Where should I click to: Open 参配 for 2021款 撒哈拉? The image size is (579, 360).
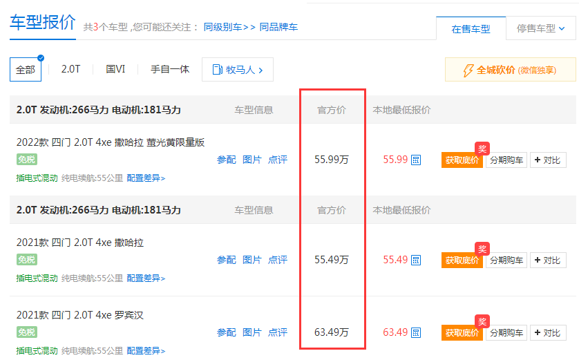227,260
